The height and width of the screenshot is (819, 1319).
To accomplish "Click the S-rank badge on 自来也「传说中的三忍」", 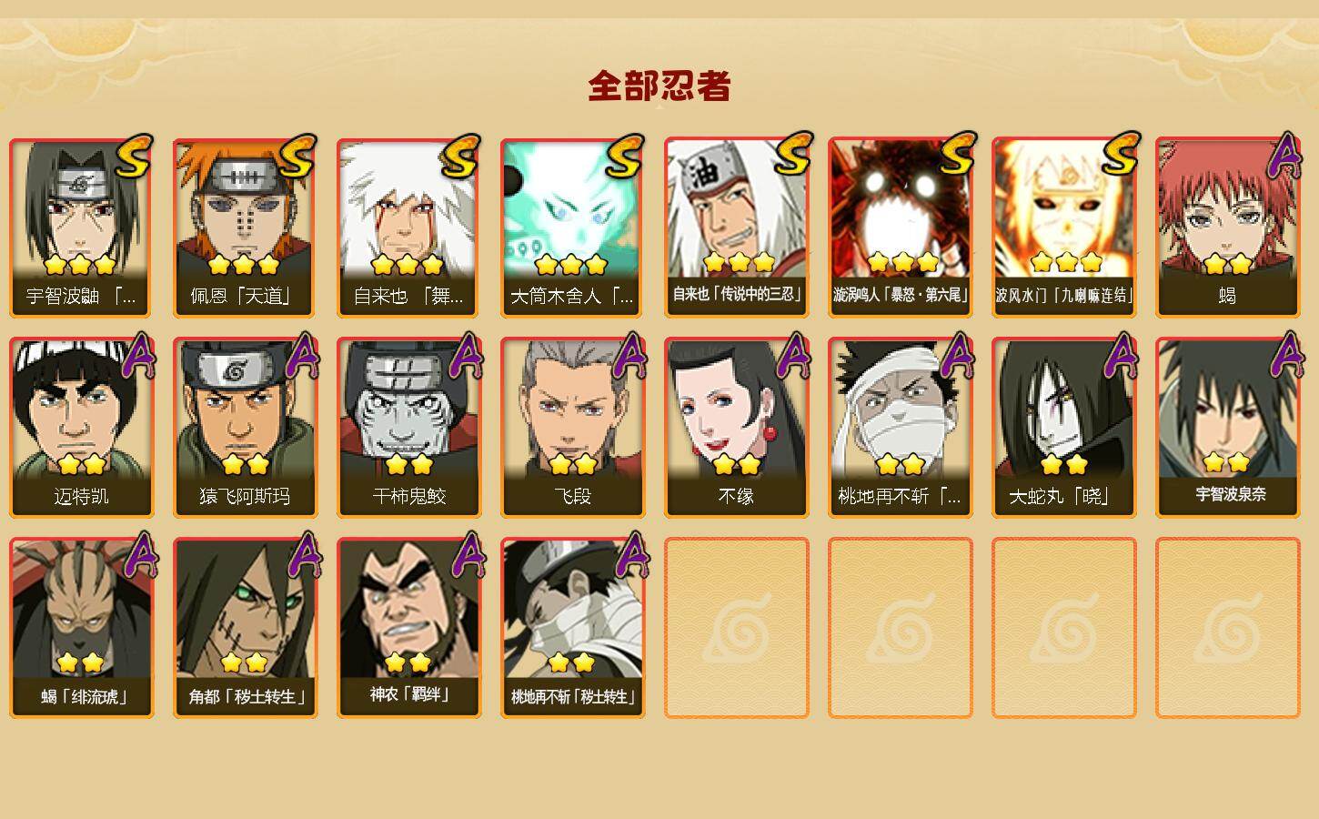I will (792, 155).
